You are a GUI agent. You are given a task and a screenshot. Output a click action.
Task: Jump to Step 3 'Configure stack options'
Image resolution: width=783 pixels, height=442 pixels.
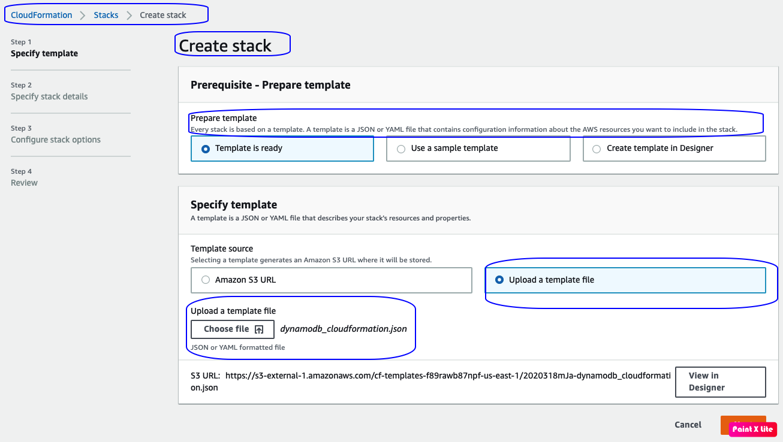(x=56, y=140)
